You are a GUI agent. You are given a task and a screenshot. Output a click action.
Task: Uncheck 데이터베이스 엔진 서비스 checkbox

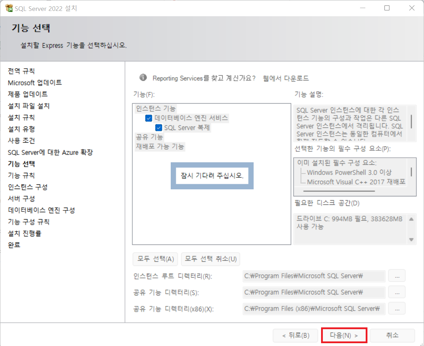click(x=149, y=118)
